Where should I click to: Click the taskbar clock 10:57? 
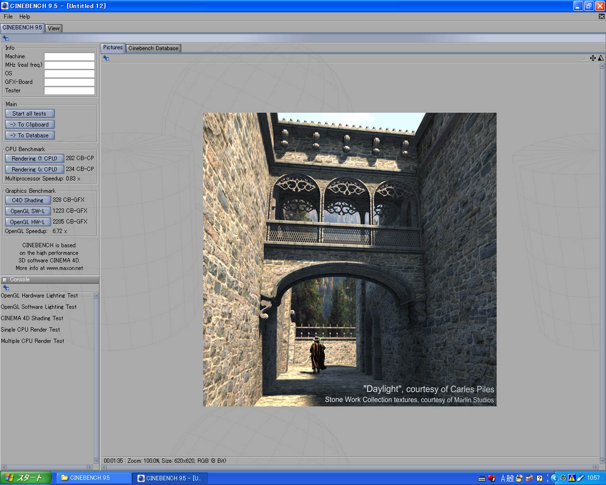coord(593,478)
